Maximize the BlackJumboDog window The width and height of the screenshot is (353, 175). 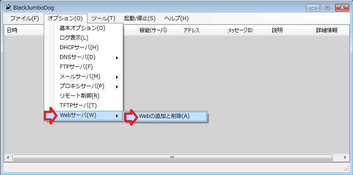(x=327, y=8)
